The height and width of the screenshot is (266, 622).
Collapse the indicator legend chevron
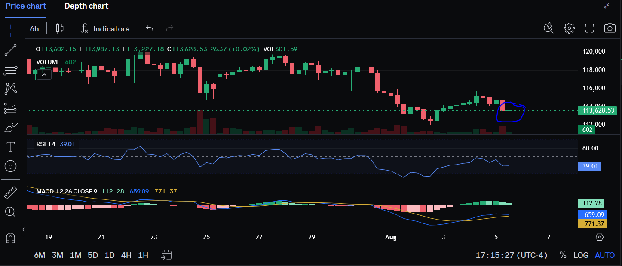point(44,75)
